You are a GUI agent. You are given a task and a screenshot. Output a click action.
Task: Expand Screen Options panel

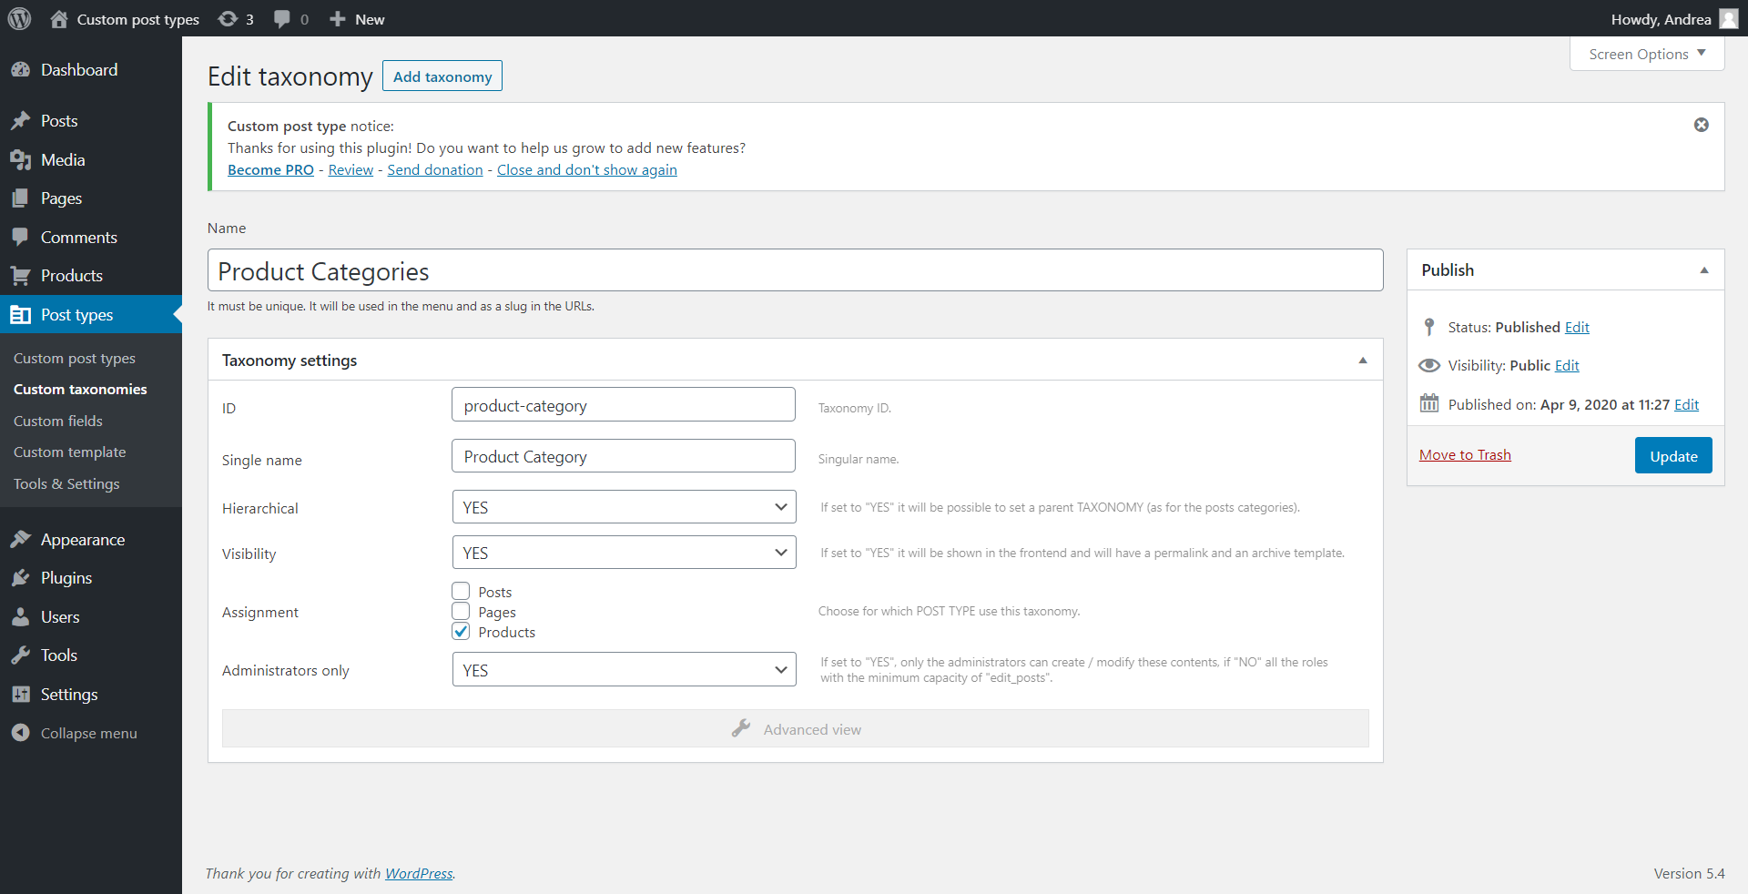tap(1647, 54)
